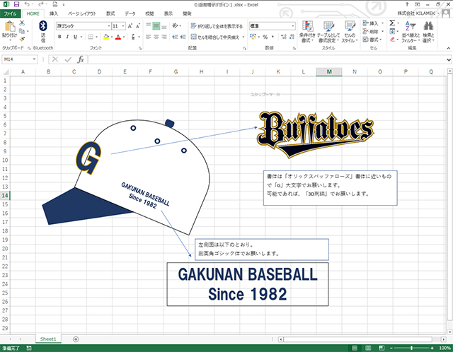Click Delete cells (削除) button
Viewport: 453px width, 352px height.
click(x=373, y=31)
